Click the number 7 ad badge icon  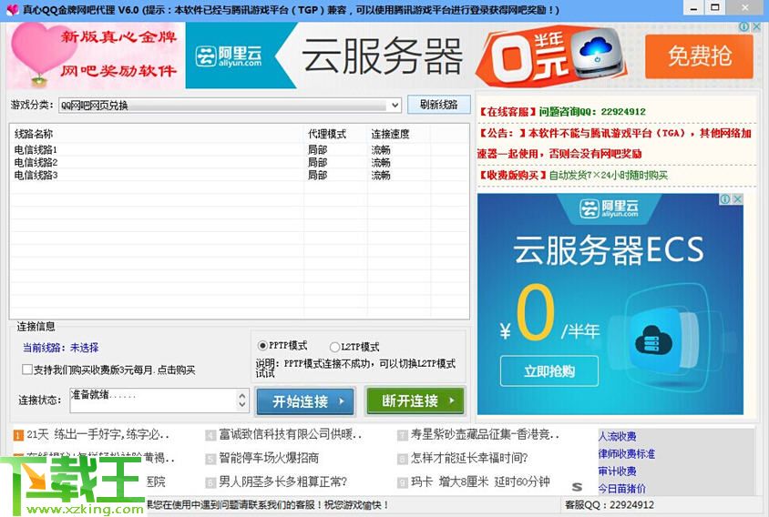pos(403,435)
